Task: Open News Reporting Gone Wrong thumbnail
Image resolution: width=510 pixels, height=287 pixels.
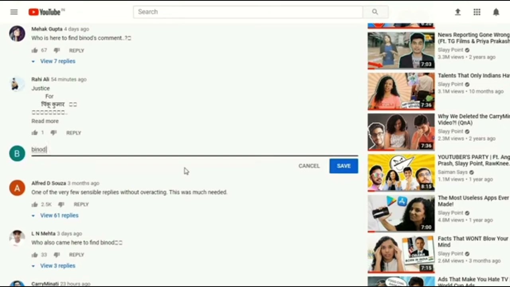Action: click(x=401, y=51)
